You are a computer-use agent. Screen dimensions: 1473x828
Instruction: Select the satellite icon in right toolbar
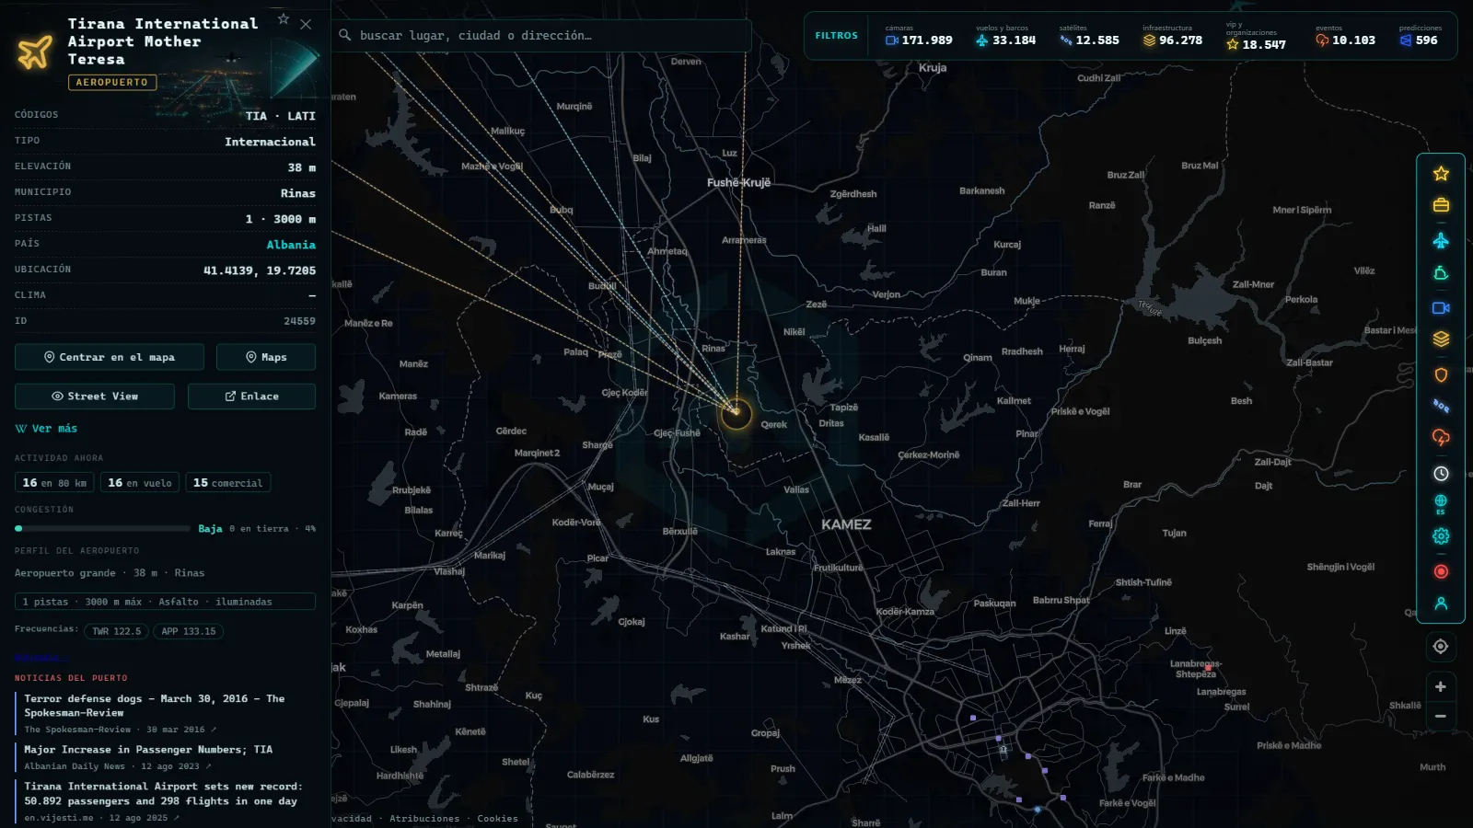(1441, 406)
